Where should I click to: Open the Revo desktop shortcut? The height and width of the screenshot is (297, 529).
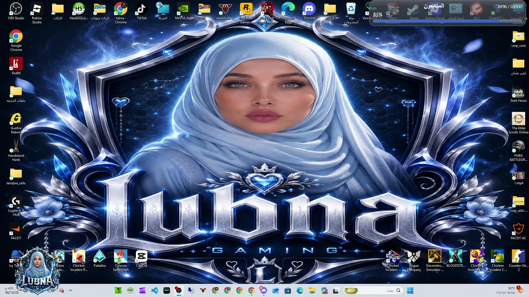393,13
